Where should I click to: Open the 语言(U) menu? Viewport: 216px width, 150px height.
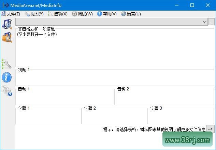(131, 14)
